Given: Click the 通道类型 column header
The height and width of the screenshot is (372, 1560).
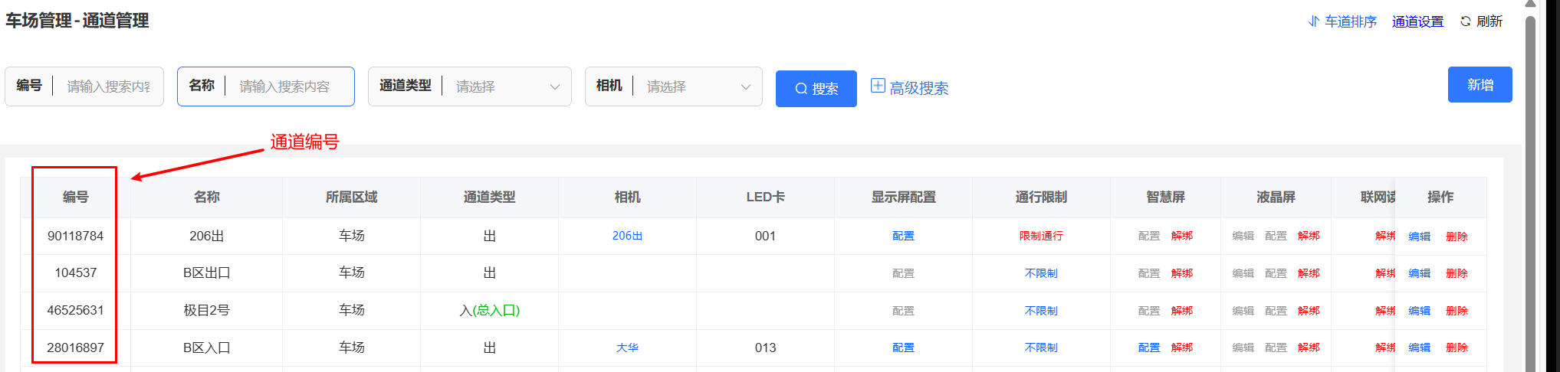Looking at the screenshot, I should click(x=489, y=197).
